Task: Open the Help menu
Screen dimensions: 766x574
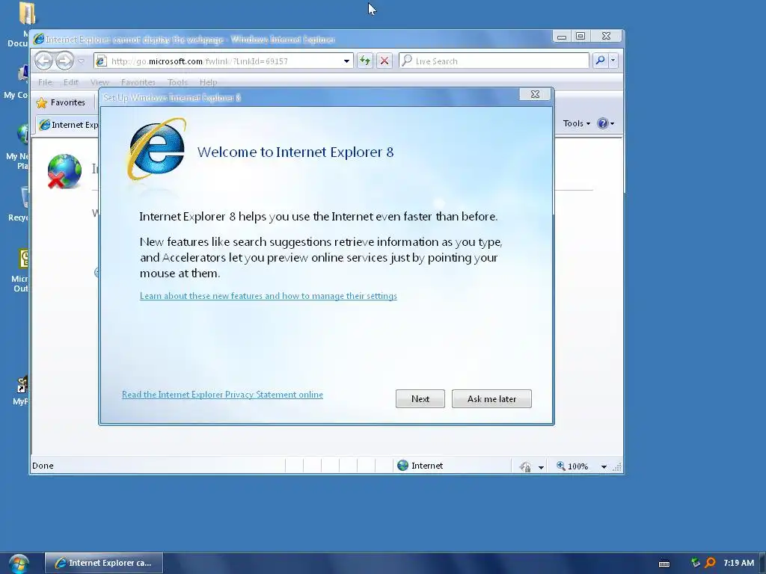Action: tap(208, 82)
